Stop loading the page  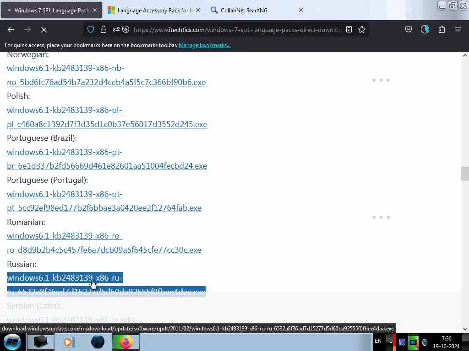44,30
